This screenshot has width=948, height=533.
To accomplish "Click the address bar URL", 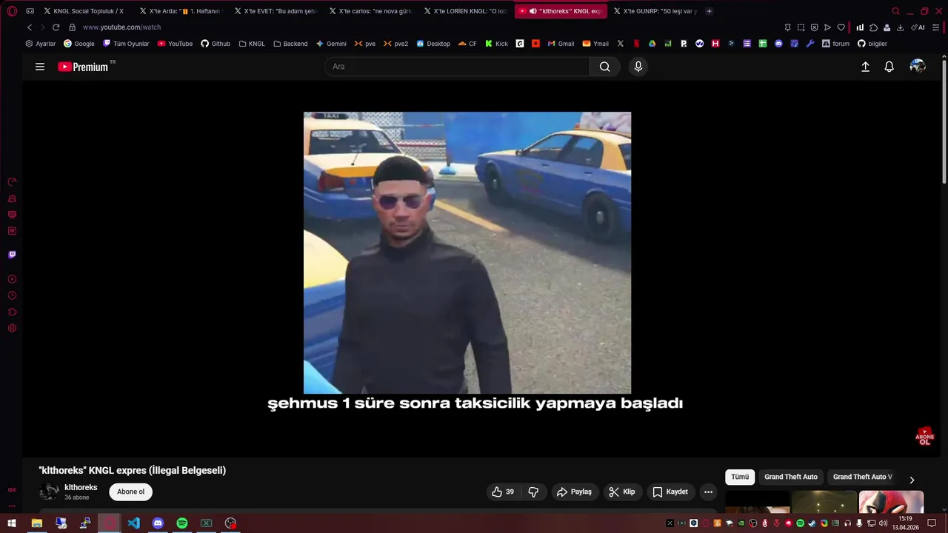I will (x=121, y=27).
